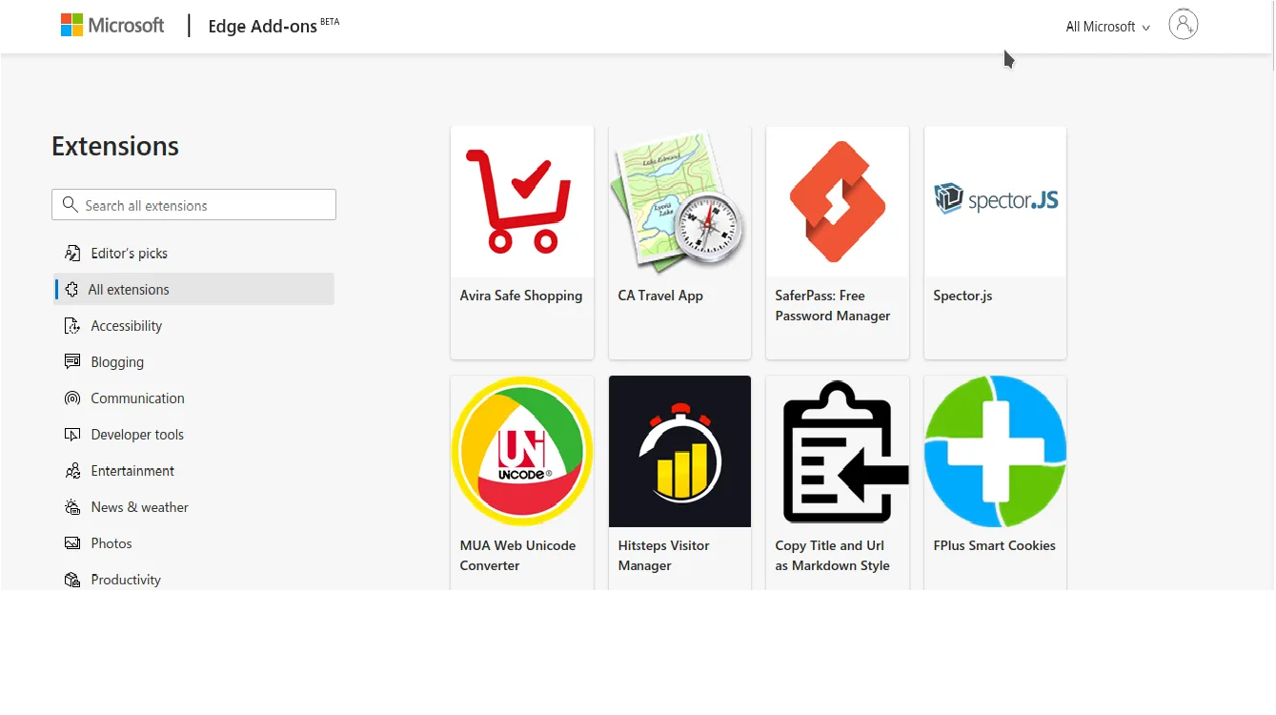Open the Photos category
The image size is (1276, 715).
coord(111,543)
